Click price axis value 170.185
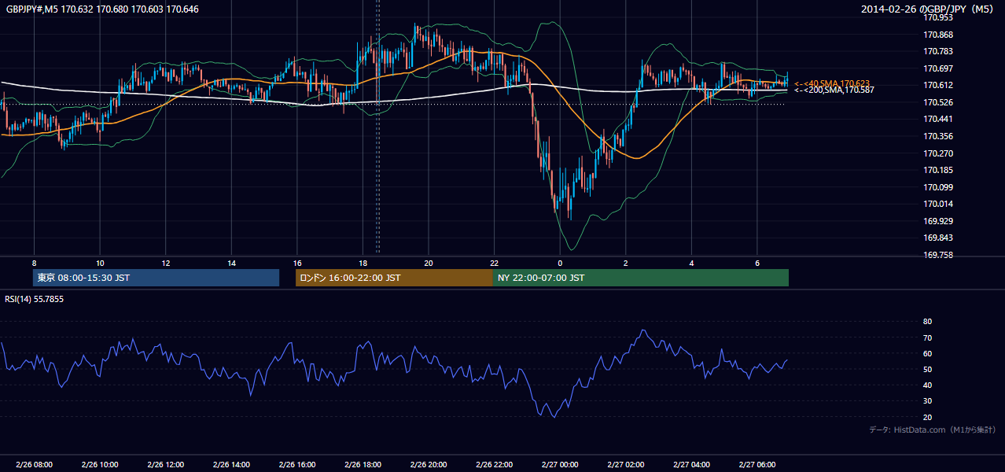The image size is (1005, 472). tap(938, 170)
